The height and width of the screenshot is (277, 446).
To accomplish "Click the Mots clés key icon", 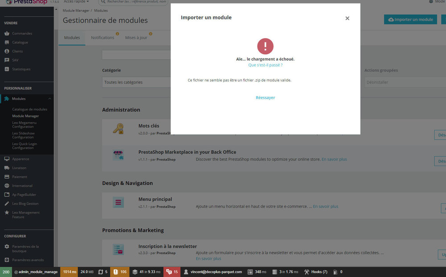I will (x=118, y=128).
